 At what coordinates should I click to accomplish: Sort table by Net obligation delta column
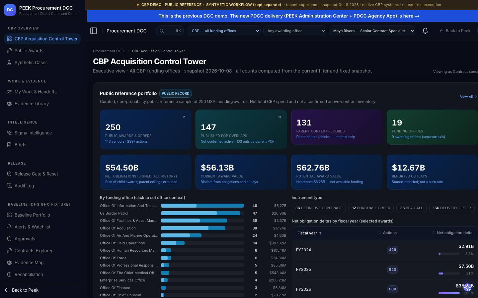[x=452, y=233]
